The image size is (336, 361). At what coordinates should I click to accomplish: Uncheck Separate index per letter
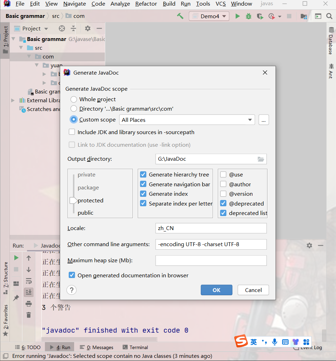(143, 203)
